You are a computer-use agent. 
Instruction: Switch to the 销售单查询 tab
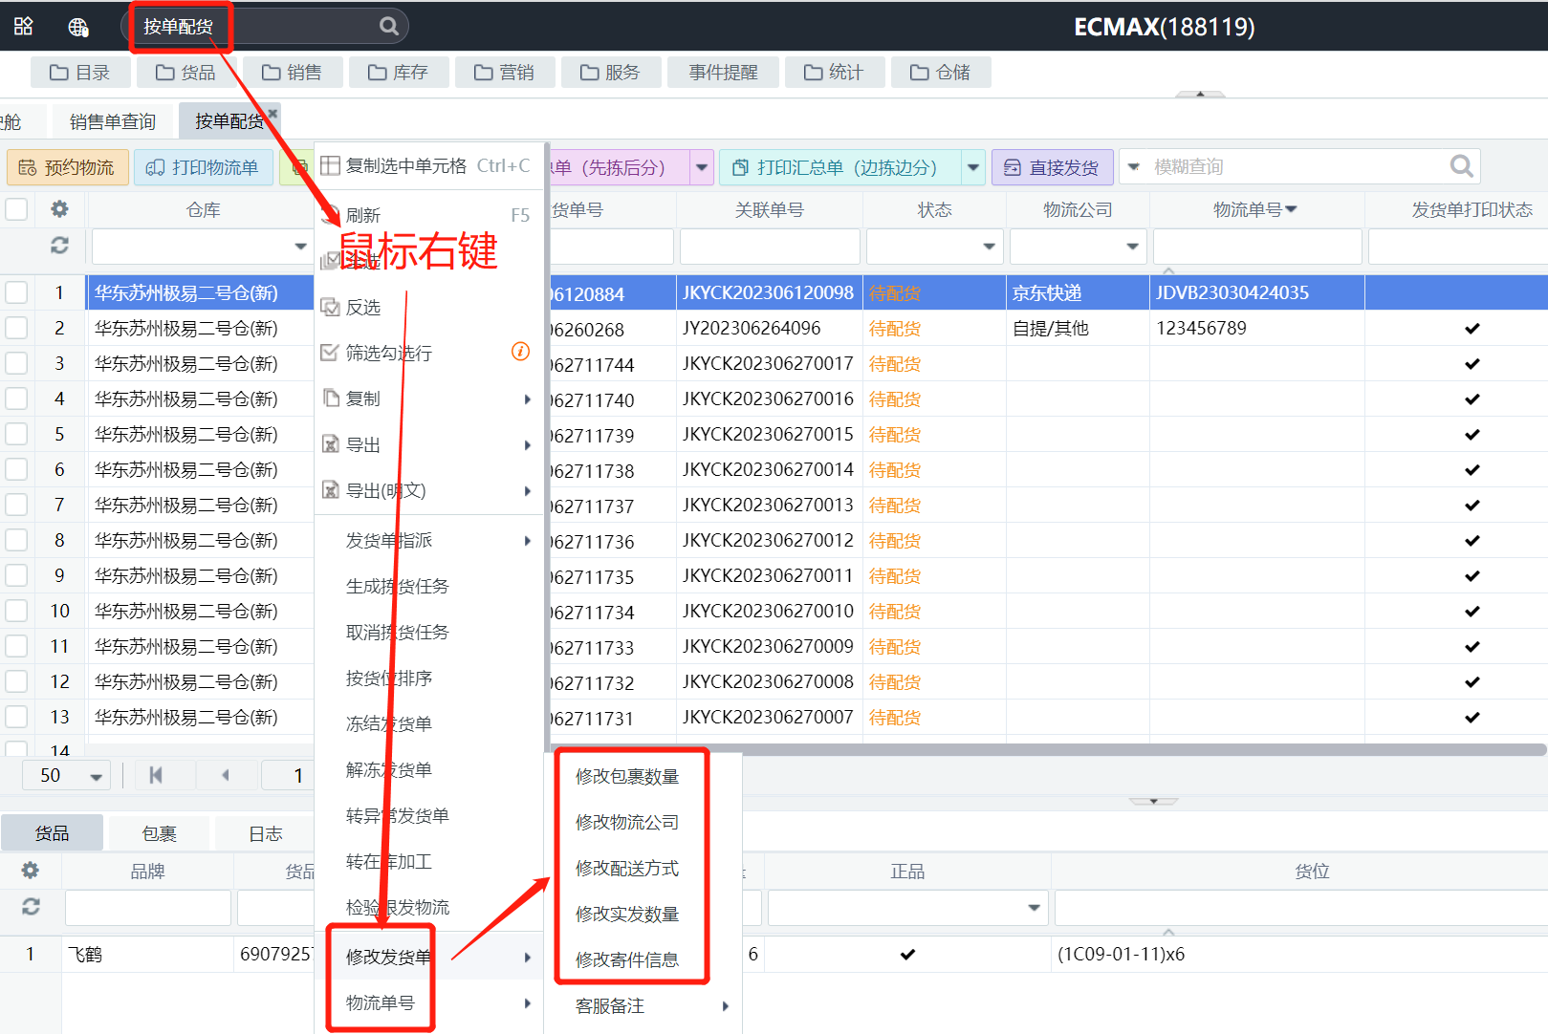point(113,121)
